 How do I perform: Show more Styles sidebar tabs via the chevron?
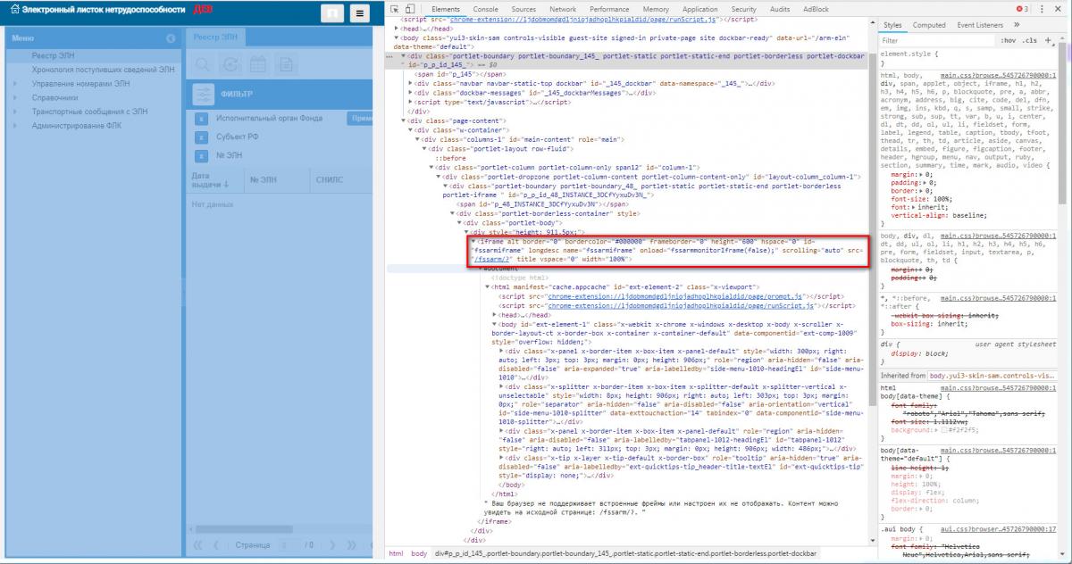tap(1016, 25)
